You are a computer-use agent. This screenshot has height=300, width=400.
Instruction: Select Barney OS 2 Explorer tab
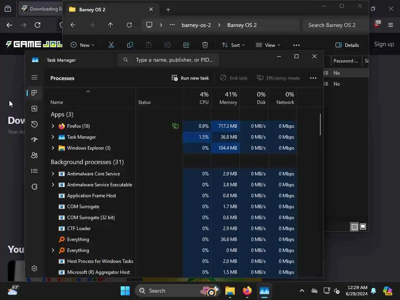pos(111,9)
